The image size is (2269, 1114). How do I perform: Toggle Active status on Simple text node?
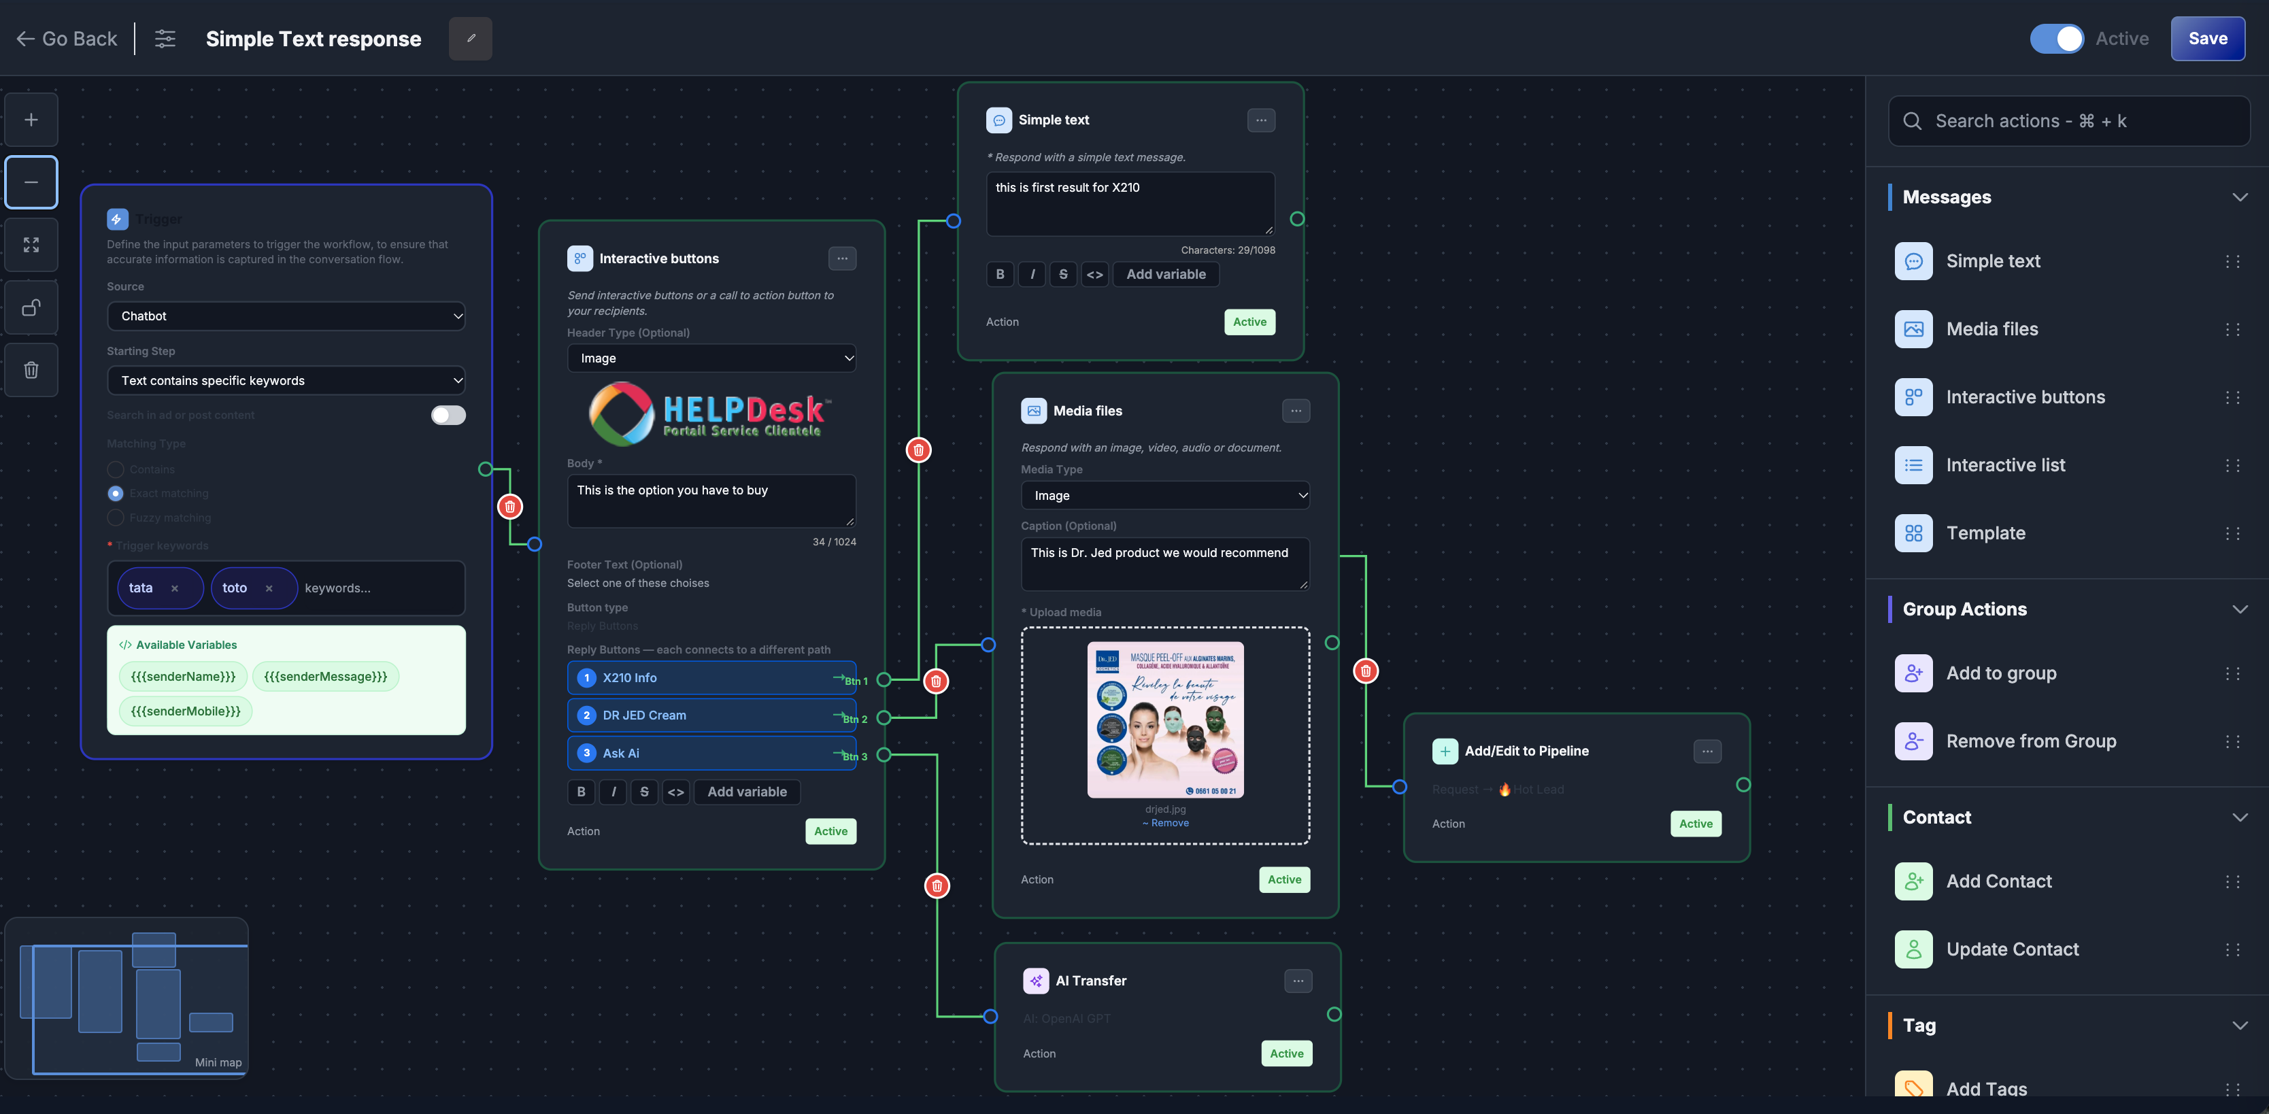point(1250,322)
